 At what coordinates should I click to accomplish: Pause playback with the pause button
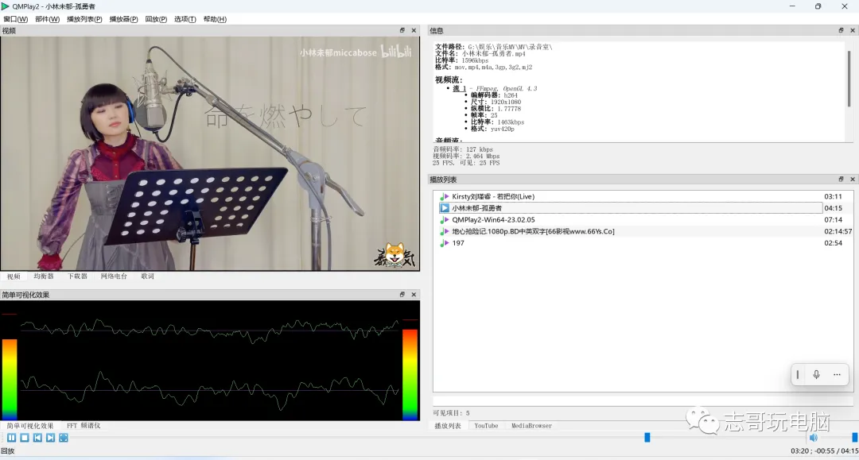click(11, 438)
